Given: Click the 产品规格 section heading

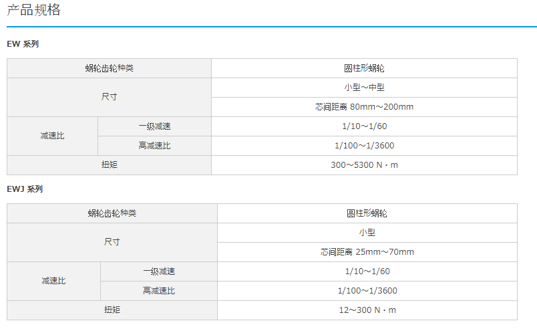Looking at the screenshot, I should [33, 10].
